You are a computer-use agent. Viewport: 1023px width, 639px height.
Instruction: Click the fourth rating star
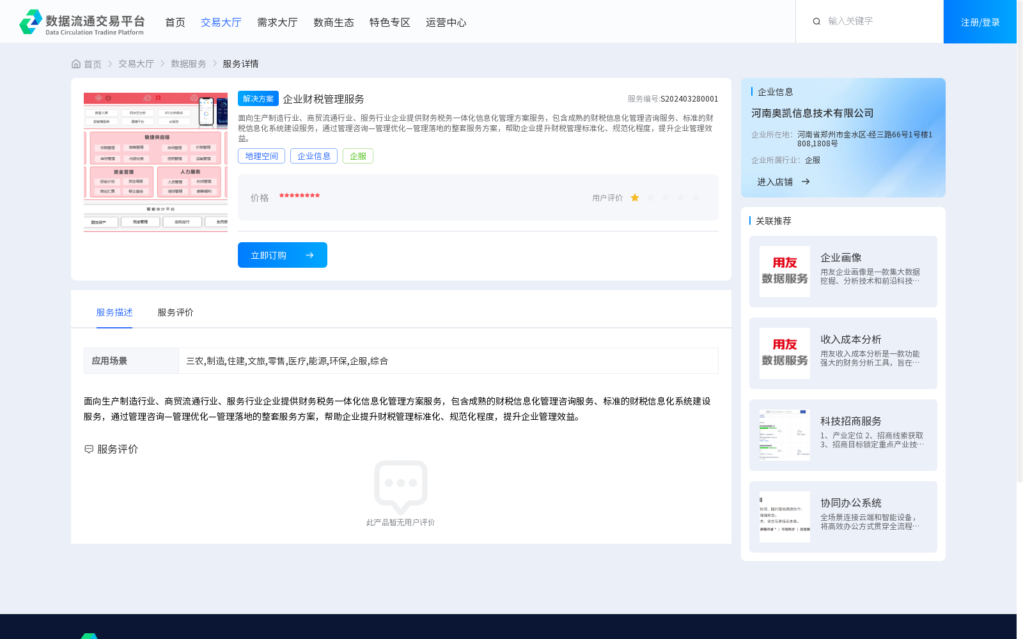(681, 197)
